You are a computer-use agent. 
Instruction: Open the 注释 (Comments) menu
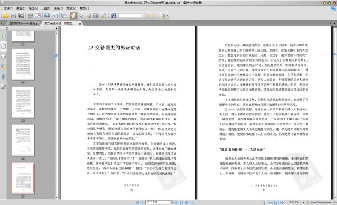(58, 8)
